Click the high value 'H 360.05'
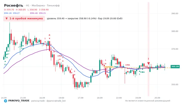Screen dimensions: 186x104 click(21, 10)
